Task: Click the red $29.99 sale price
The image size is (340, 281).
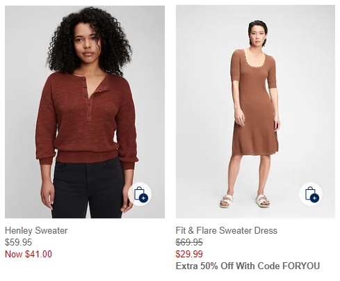Action: [189, 254]
